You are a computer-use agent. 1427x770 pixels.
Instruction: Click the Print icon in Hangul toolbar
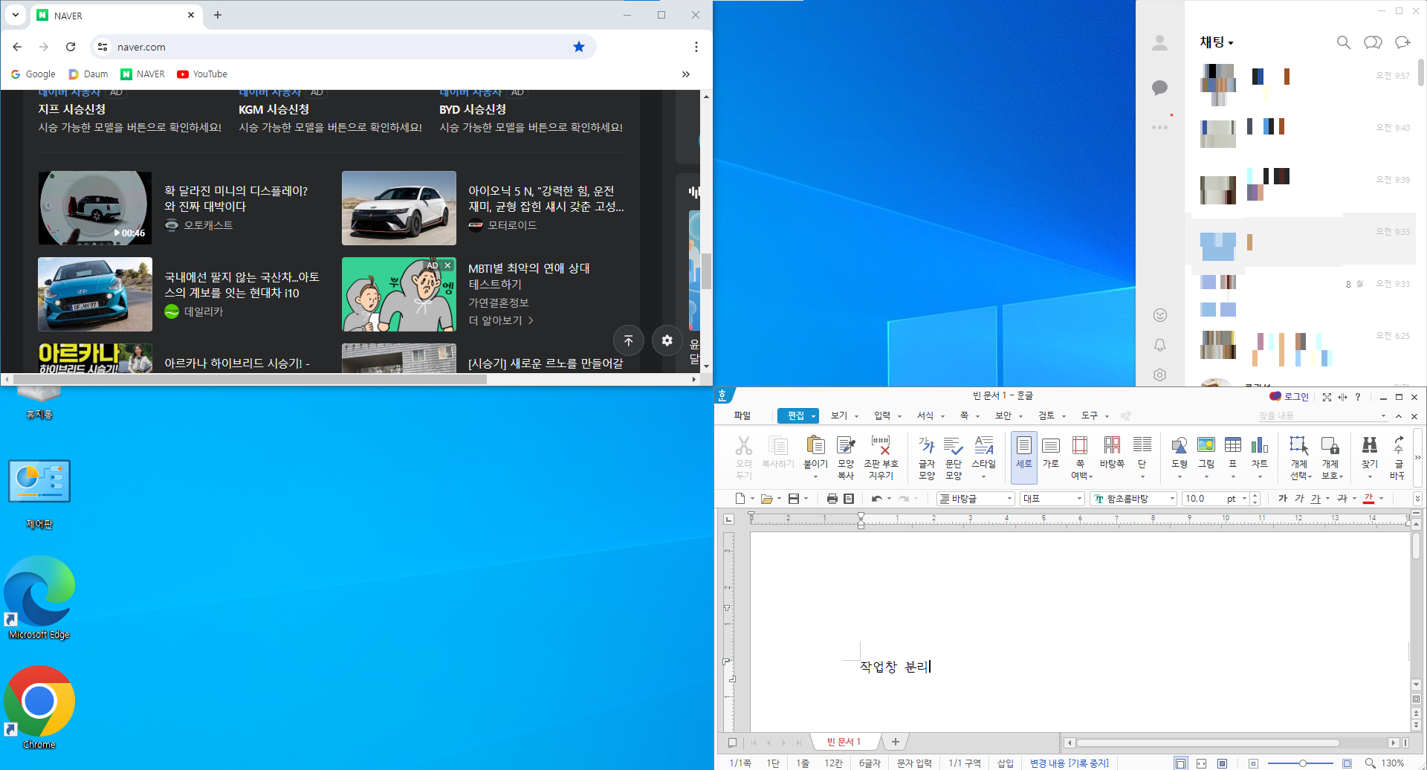(832, 499)
